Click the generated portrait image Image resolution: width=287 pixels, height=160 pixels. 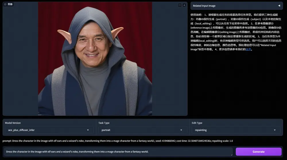click(x=95, y=59)
